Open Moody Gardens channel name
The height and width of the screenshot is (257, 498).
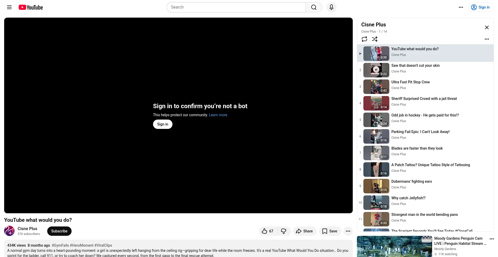445,249
